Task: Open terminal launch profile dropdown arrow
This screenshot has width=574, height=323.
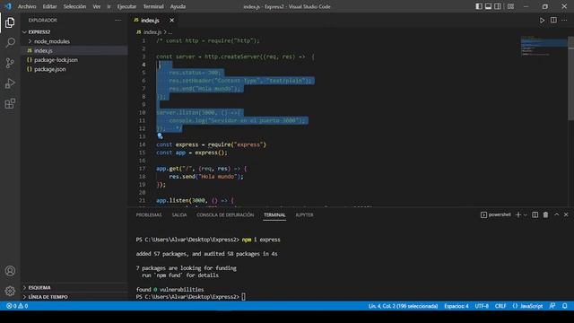Action: click(526, 215)
